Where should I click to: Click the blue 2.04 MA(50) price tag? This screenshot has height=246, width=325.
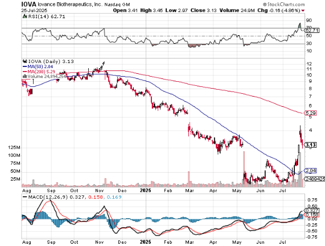point(311,170)
